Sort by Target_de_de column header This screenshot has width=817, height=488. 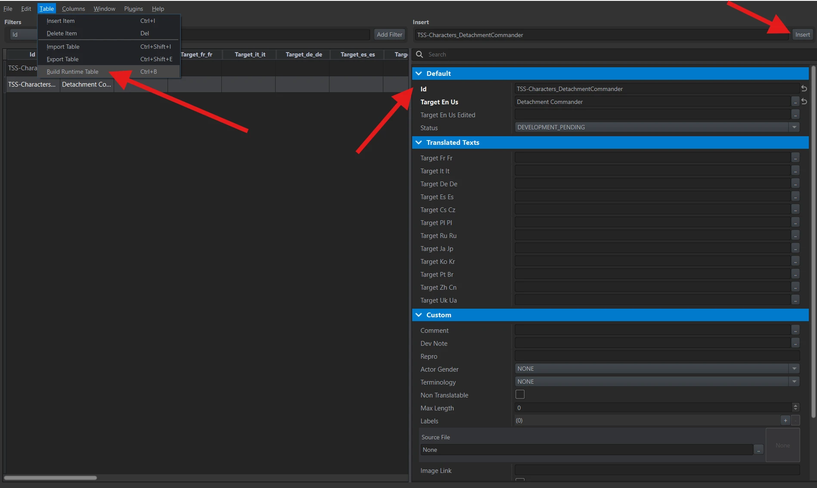[304, 54]
